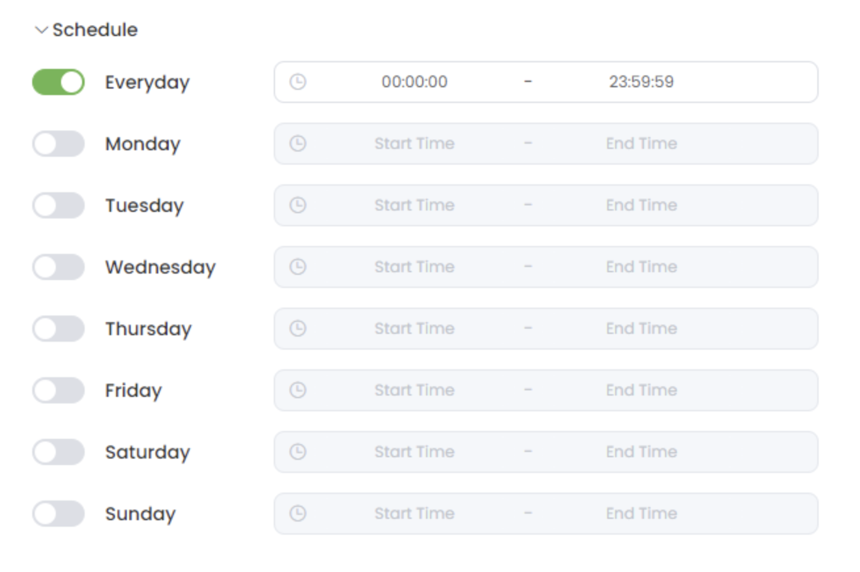Click the clock icon in Friday row
860x572 pixels.
coord(298,390)
